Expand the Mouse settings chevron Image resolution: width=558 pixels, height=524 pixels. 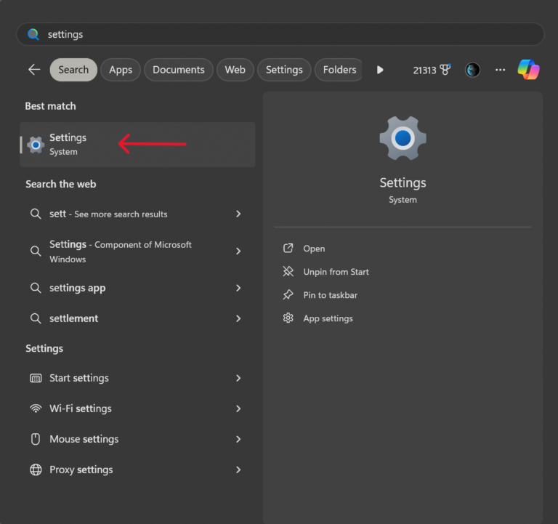[x=238, y=439]
